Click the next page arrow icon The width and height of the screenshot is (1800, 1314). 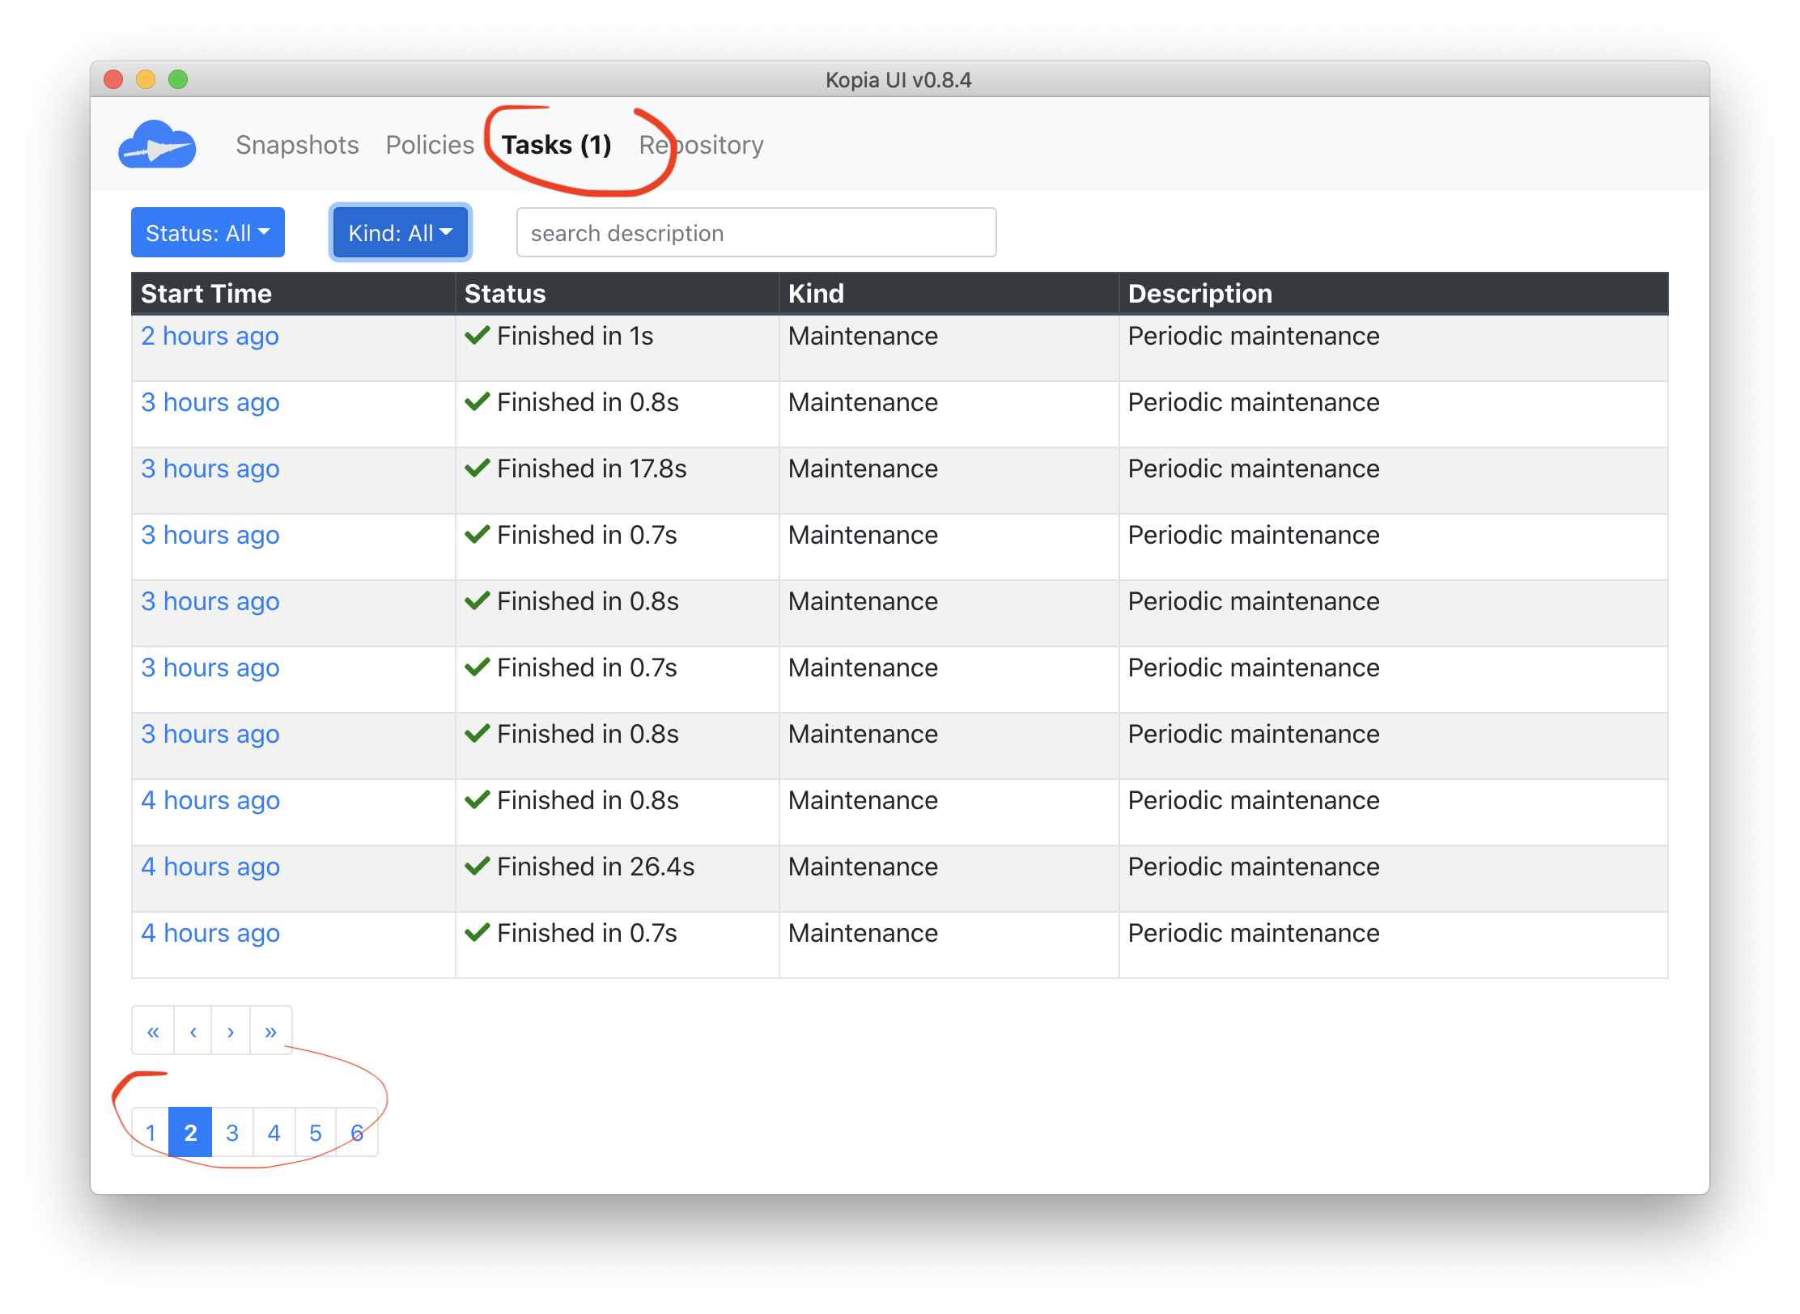[231, 1031]
